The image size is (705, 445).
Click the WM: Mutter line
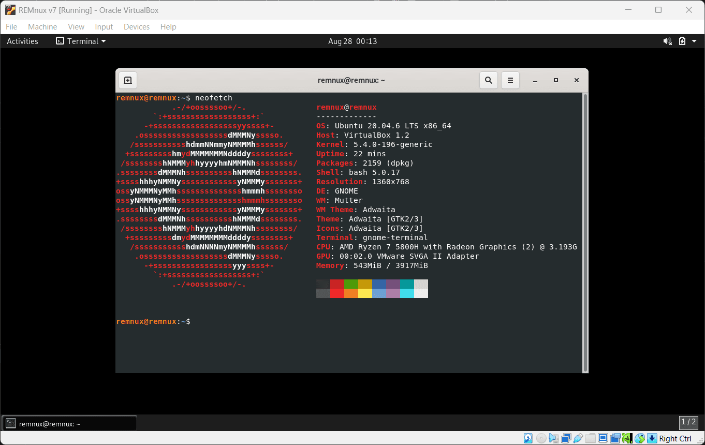[x=340, y=200]
